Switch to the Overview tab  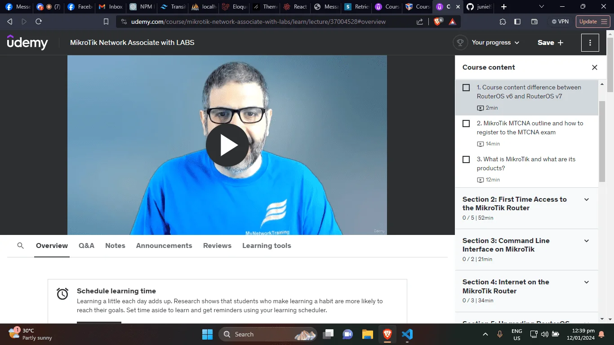click(x=52, y=246)
